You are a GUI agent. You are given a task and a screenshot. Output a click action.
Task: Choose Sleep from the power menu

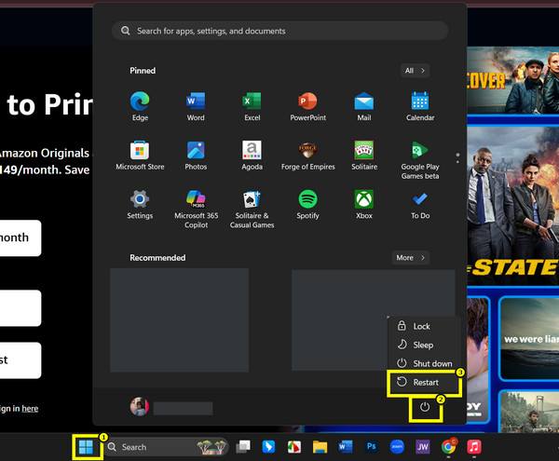[x=423, y=345]
